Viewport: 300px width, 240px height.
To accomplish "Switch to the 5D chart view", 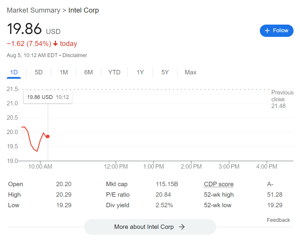I will click(38, 72).
